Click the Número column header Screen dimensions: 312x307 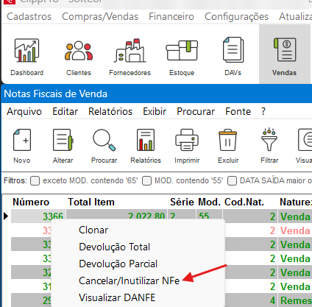click(x=31, y=202)
